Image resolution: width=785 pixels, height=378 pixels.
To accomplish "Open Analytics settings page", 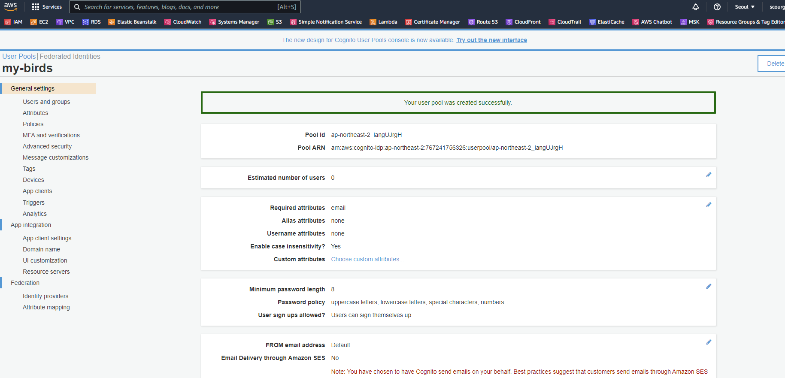I will (35, 214).
